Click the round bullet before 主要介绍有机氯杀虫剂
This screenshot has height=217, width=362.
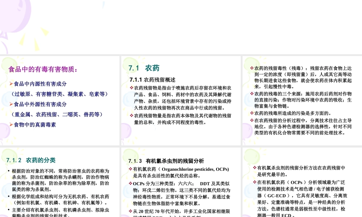click(x=8, y=209)
